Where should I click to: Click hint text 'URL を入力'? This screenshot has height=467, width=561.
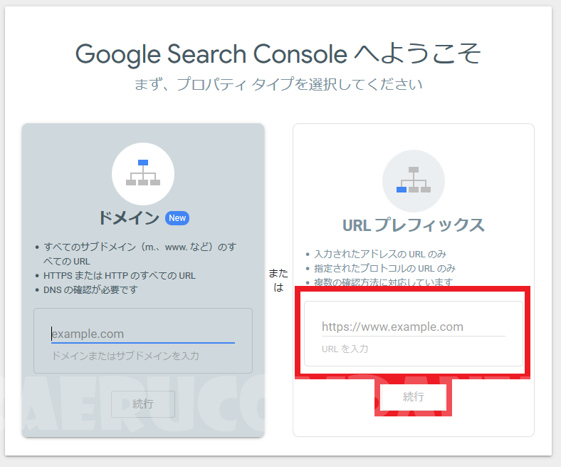pos(345,349)
